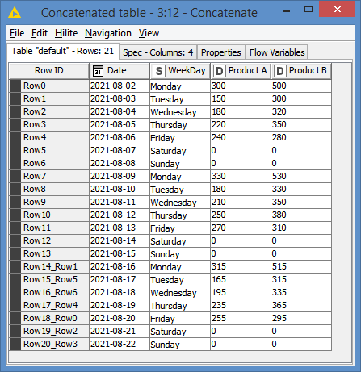
Task: Open the File menu
Action: tap(17, 33)
